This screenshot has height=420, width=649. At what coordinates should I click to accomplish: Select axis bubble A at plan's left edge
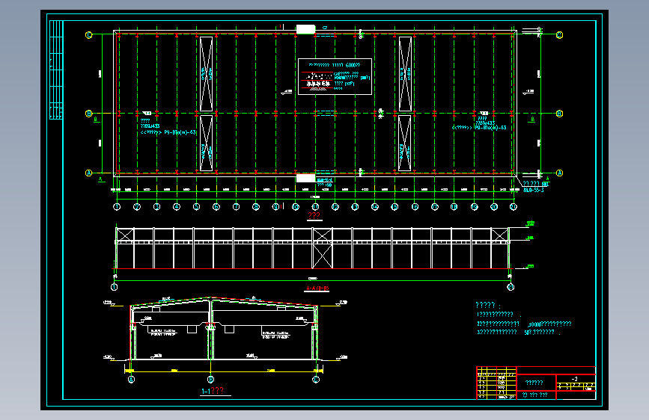point(88,173)
